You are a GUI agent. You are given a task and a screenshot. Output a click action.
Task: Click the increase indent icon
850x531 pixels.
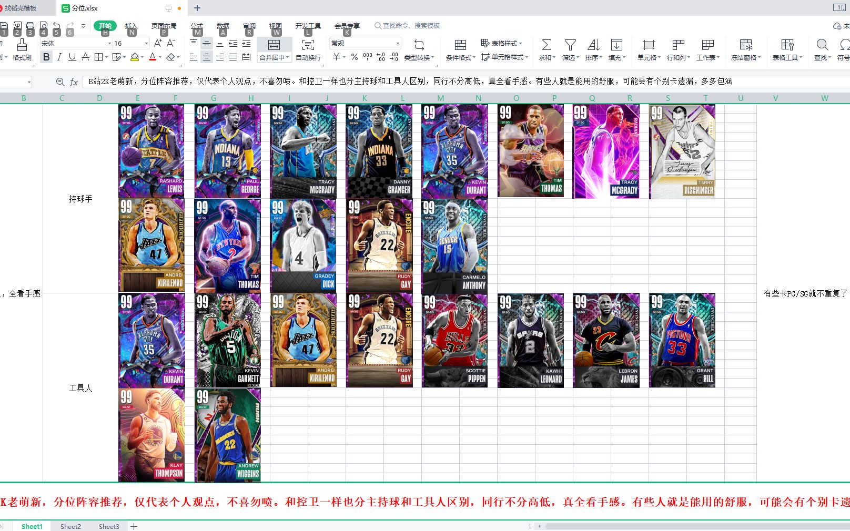coord(246,43)
